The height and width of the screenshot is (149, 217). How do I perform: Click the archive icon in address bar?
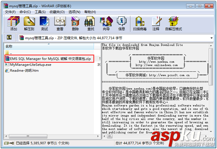tap(21, 38)
